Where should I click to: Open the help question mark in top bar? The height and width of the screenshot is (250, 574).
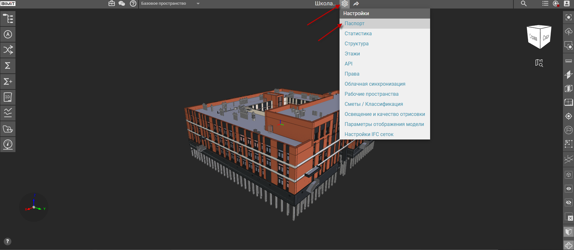(x=133, y=3)
